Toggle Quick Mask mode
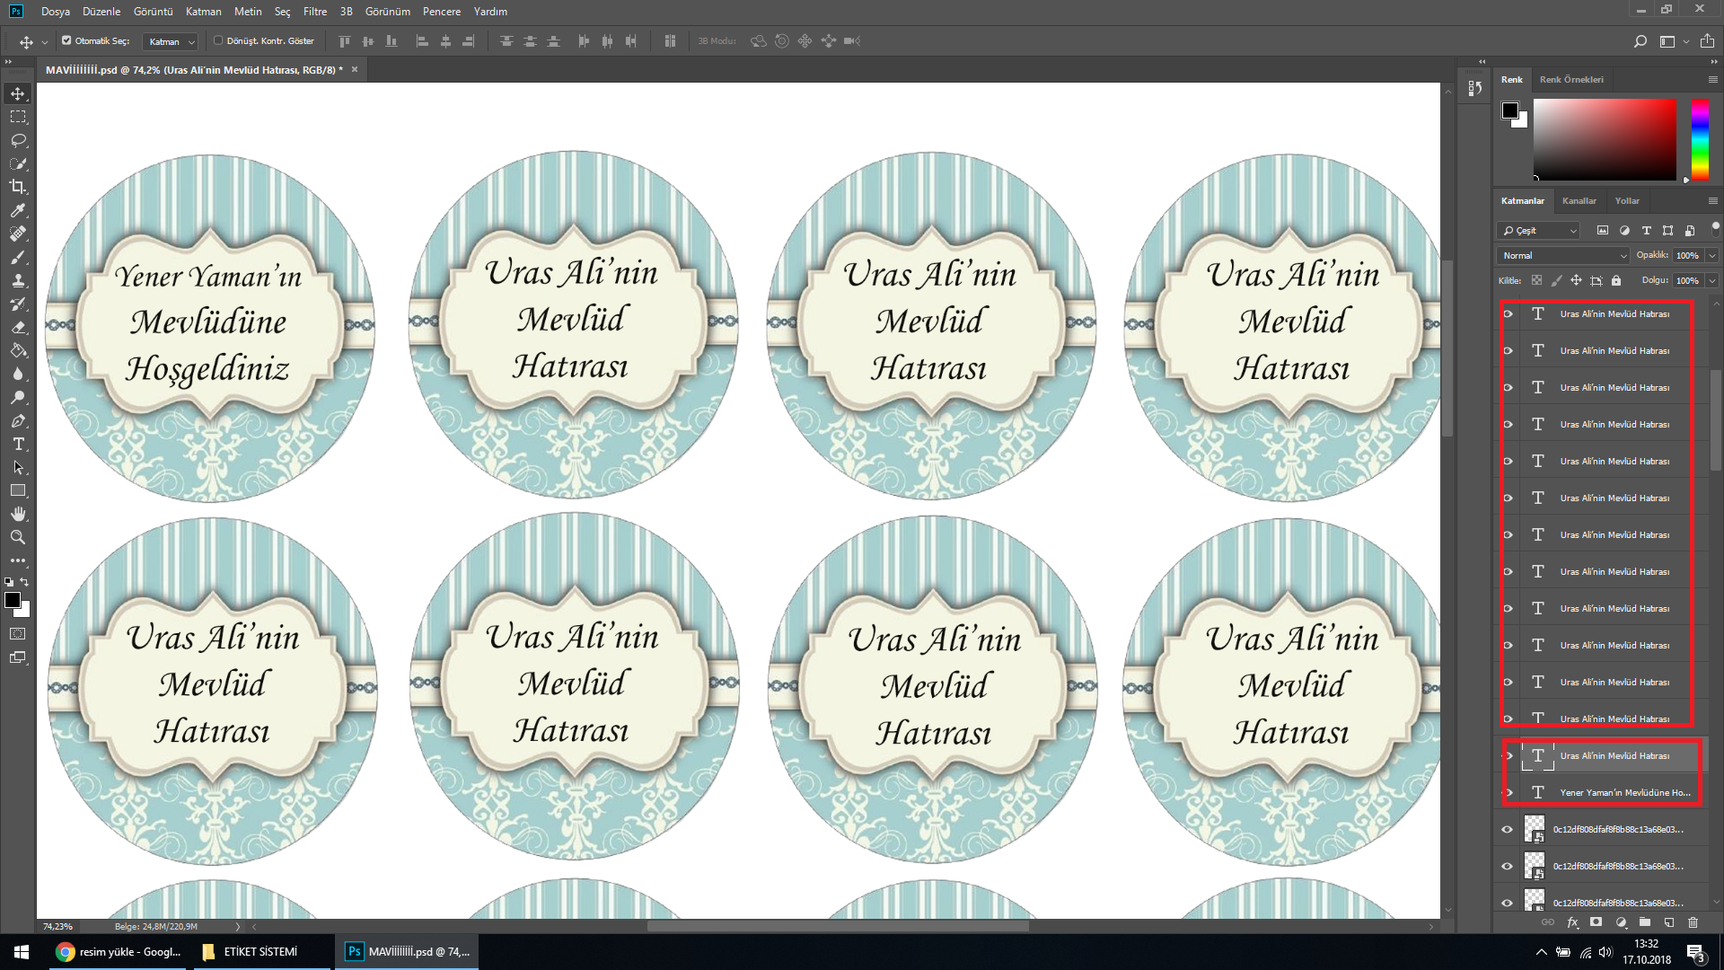1724x970 pixels. tap(18, 634)
